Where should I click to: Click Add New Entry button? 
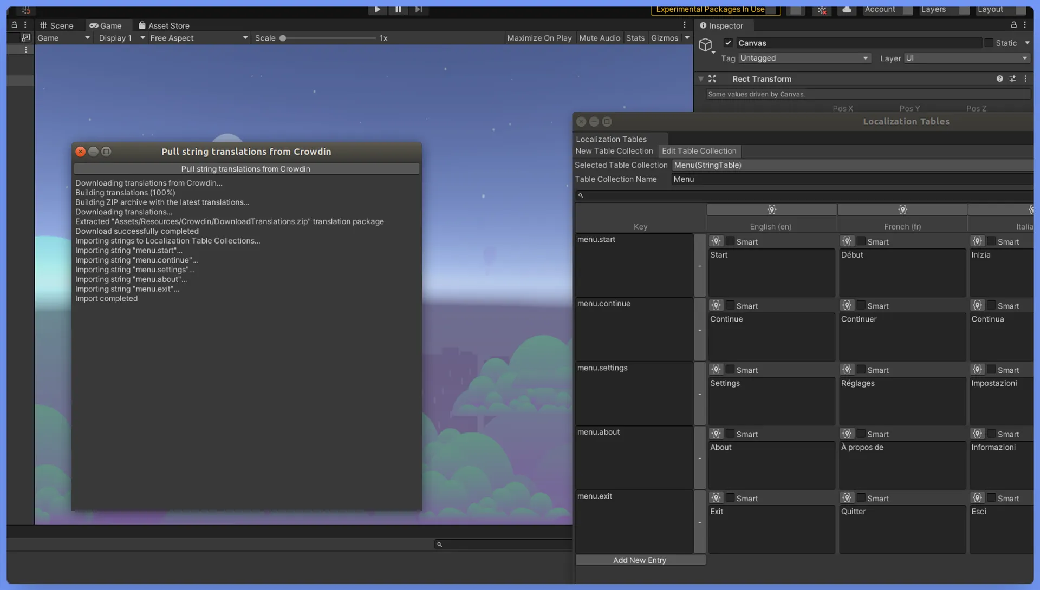(640, 559)
